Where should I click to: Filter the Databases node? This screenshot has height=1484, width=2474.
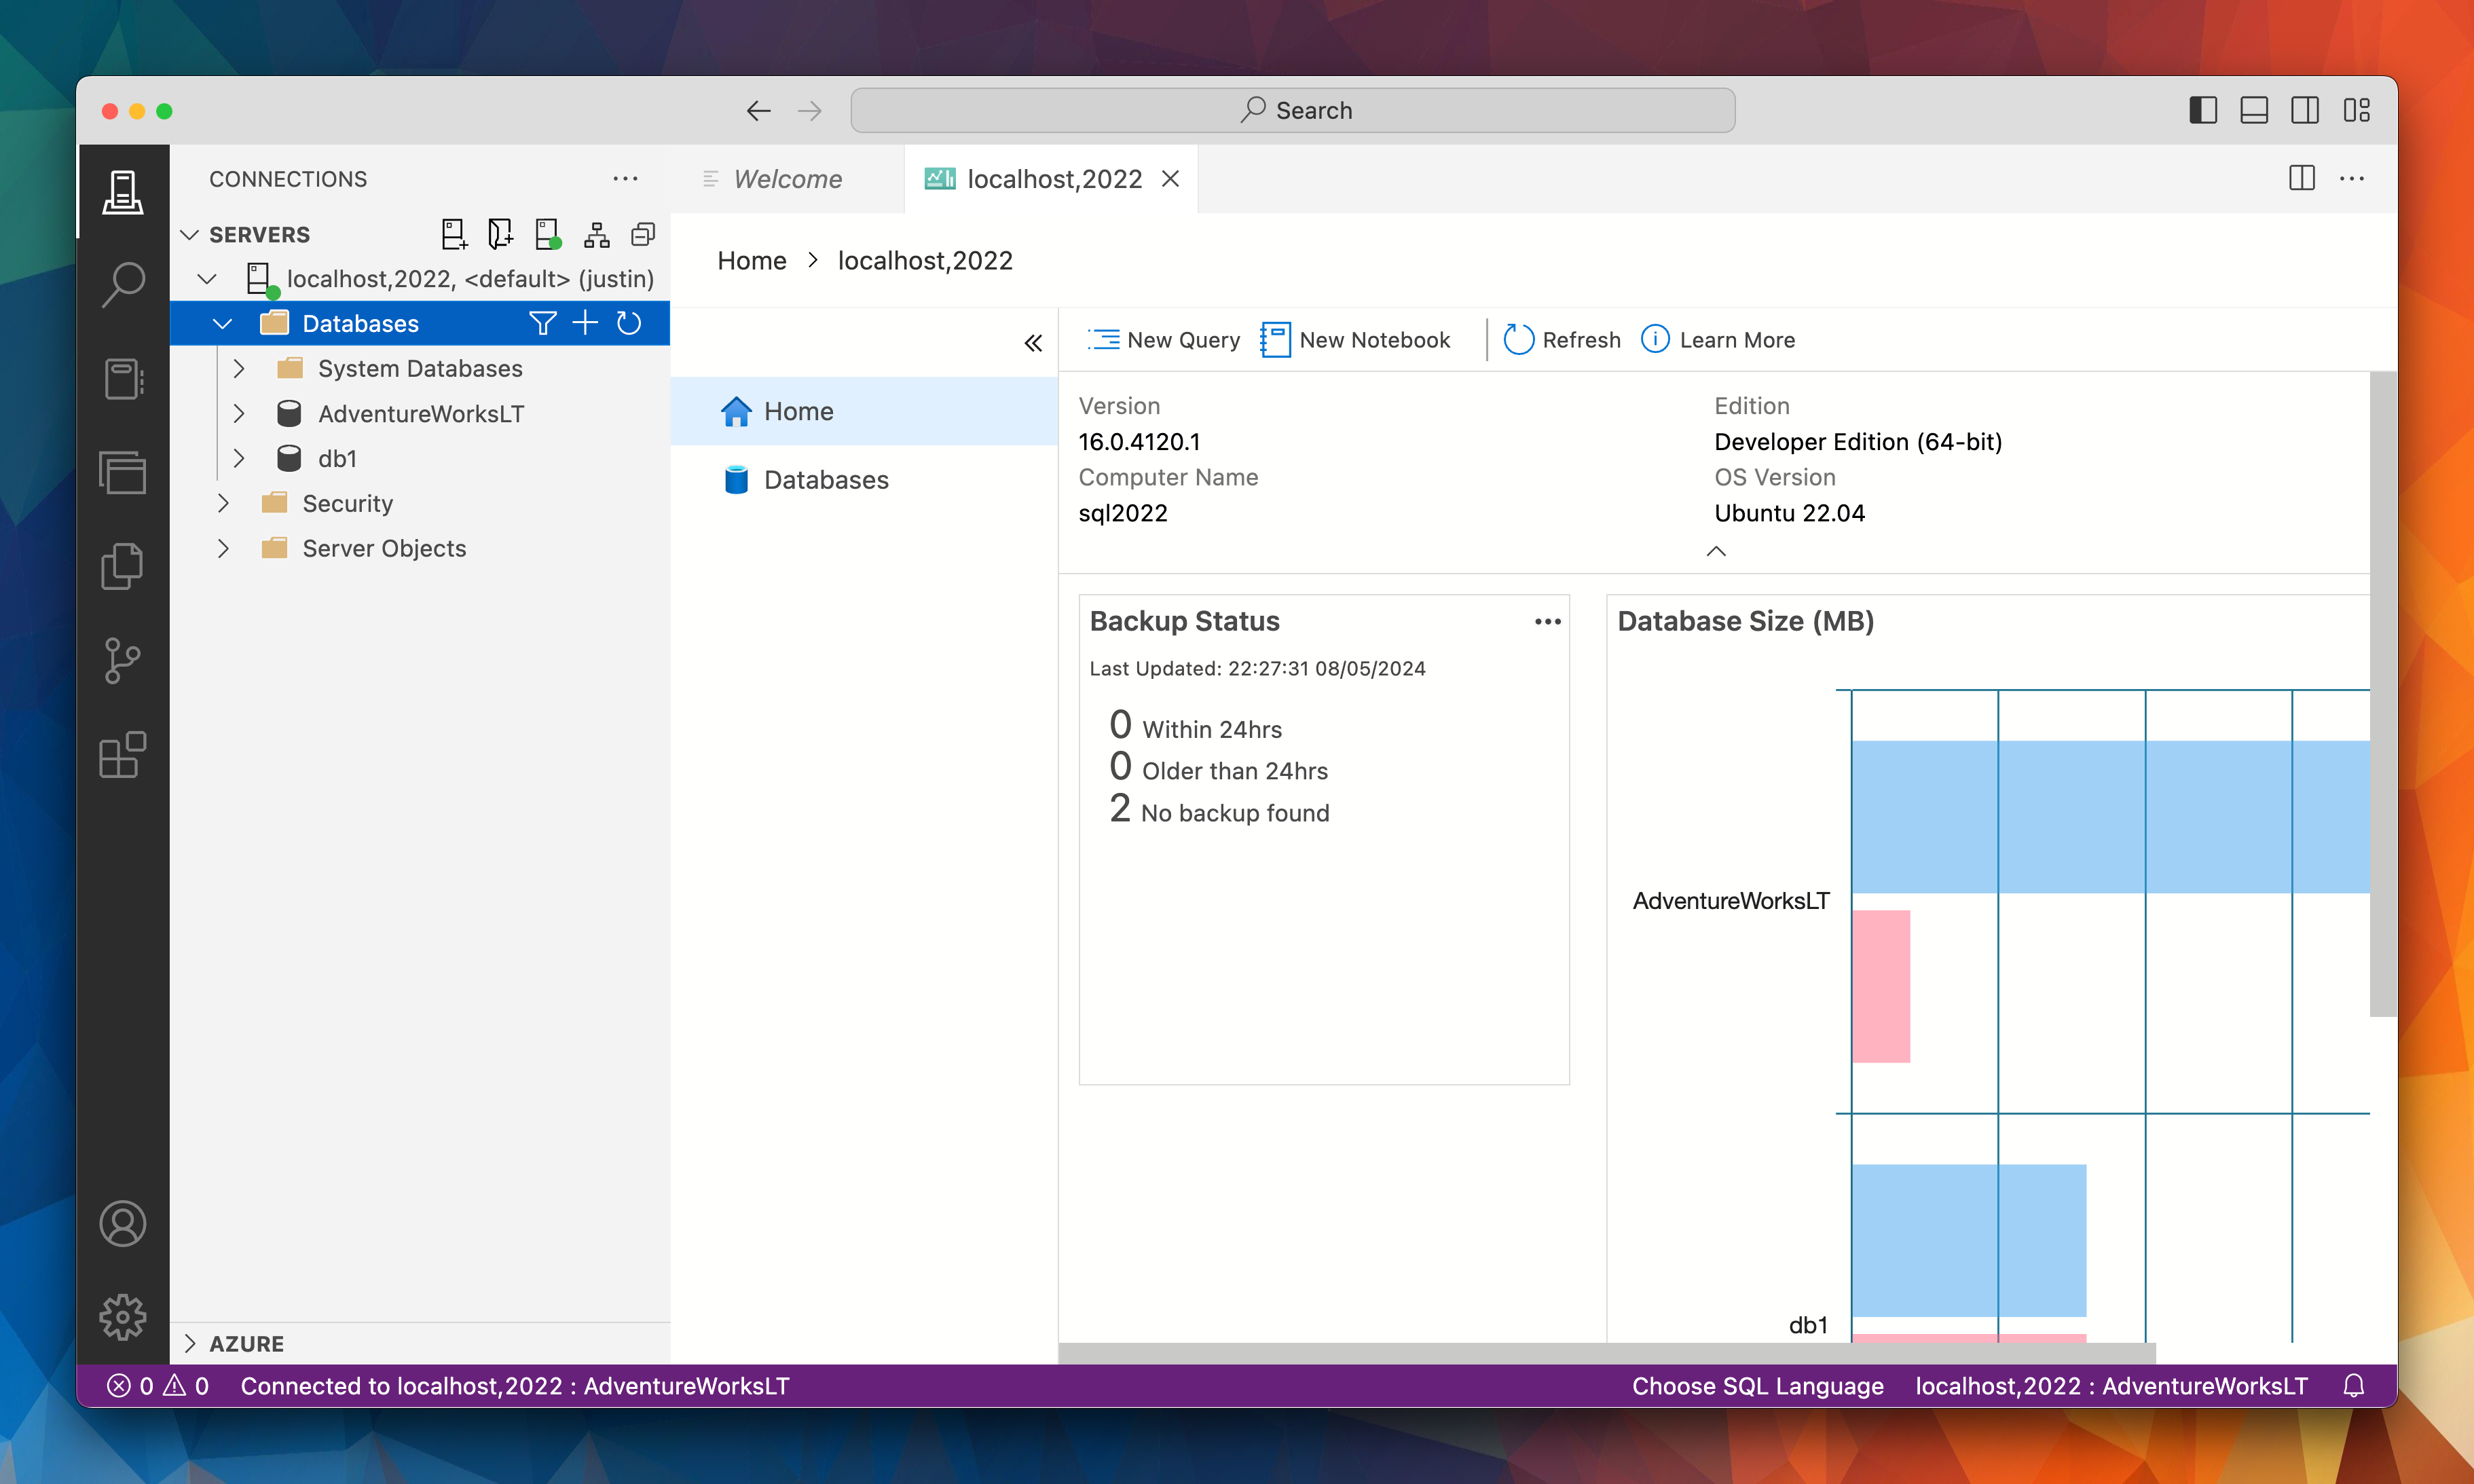click(542, 323)
